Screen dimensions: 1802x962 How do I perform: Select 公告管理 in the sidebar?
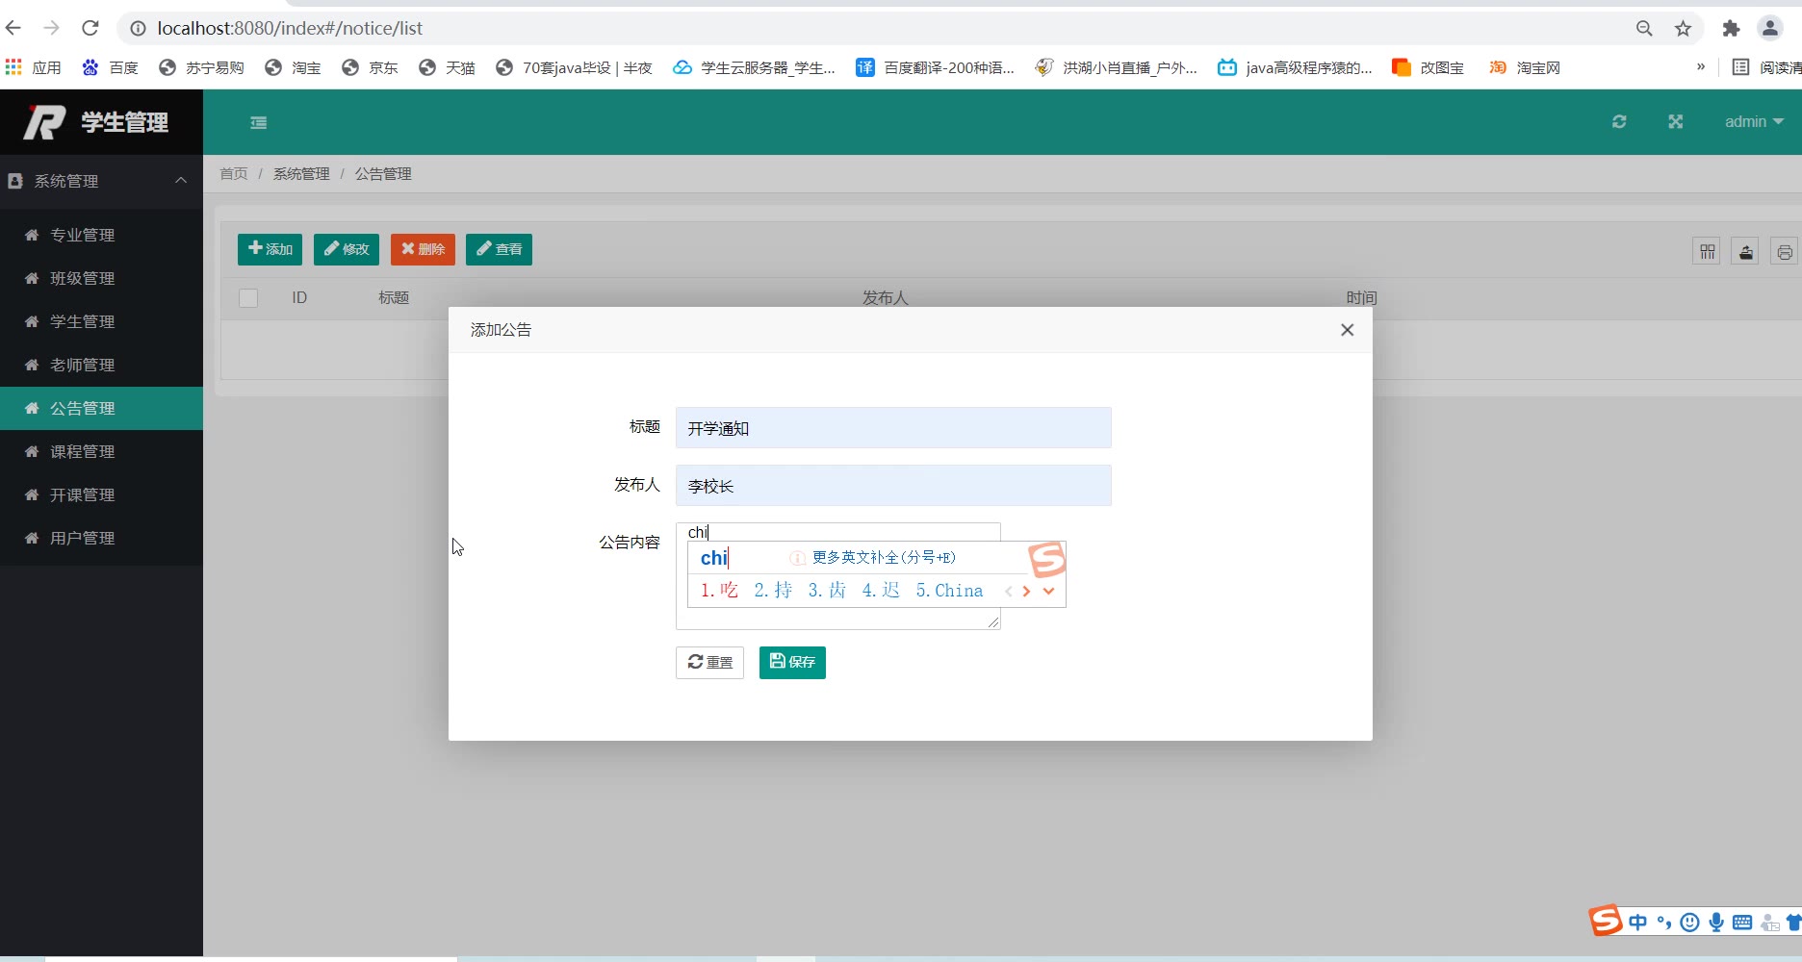click(x=101, y=408)
